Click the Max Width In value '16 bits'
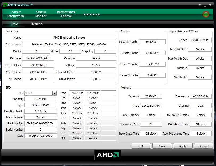The image size is (216, 166). tap(200, 49)
